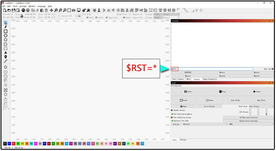Toggle the Show all console switch
This screenshot has width=276, height=151.
[273, 69]
